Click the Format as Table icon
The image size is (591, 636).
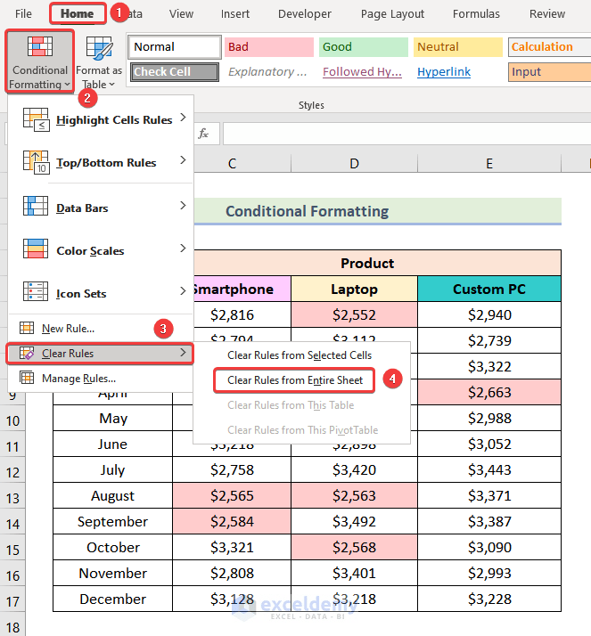99,49
